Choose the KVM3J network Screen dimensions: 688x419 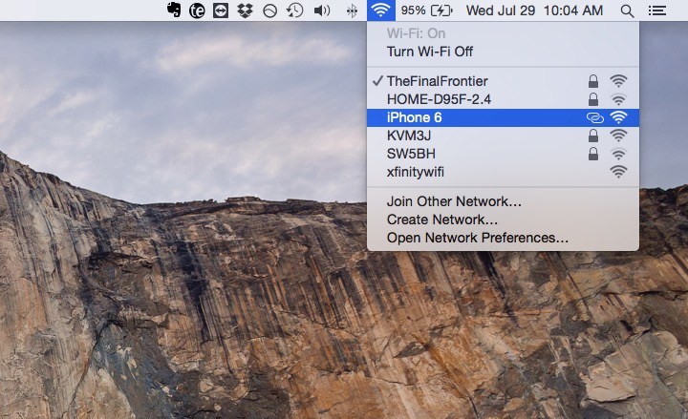409,136
